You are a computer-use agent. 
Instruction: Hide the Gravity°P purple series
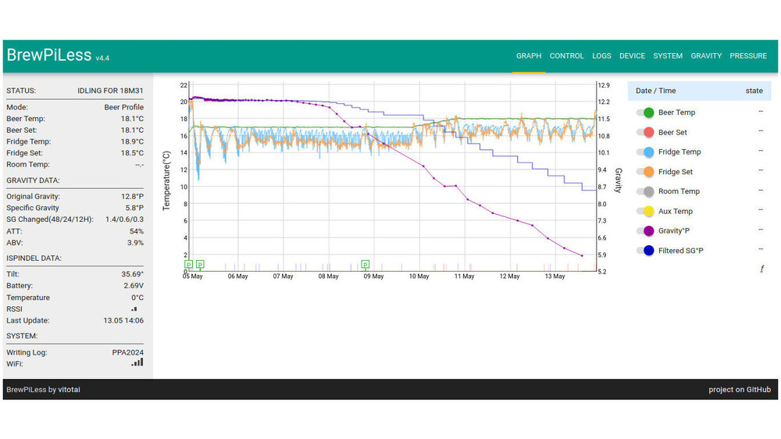click(645, 230)
